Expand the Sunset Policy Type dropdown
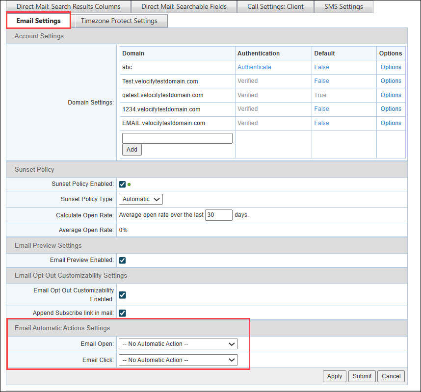 141,199
